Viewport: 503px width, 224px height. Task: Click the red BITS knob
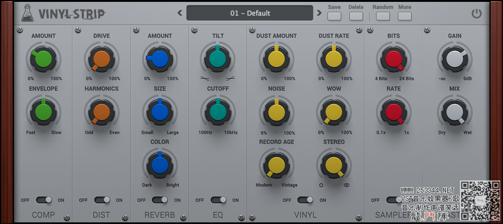pos(393,59)
